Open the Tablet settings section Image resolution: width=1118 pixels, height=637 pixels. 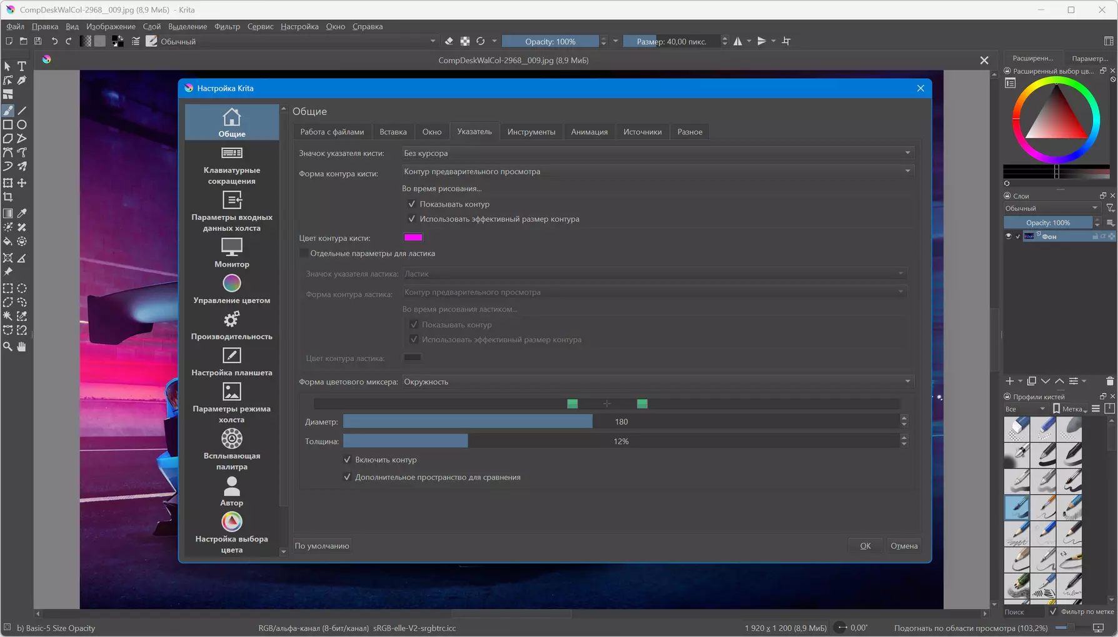tap(231, 362)
